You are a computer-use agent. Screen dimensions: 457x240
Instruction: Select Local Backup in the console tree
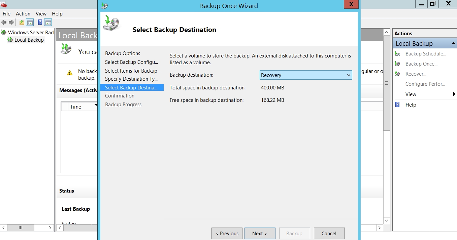[x=29, y=40]
